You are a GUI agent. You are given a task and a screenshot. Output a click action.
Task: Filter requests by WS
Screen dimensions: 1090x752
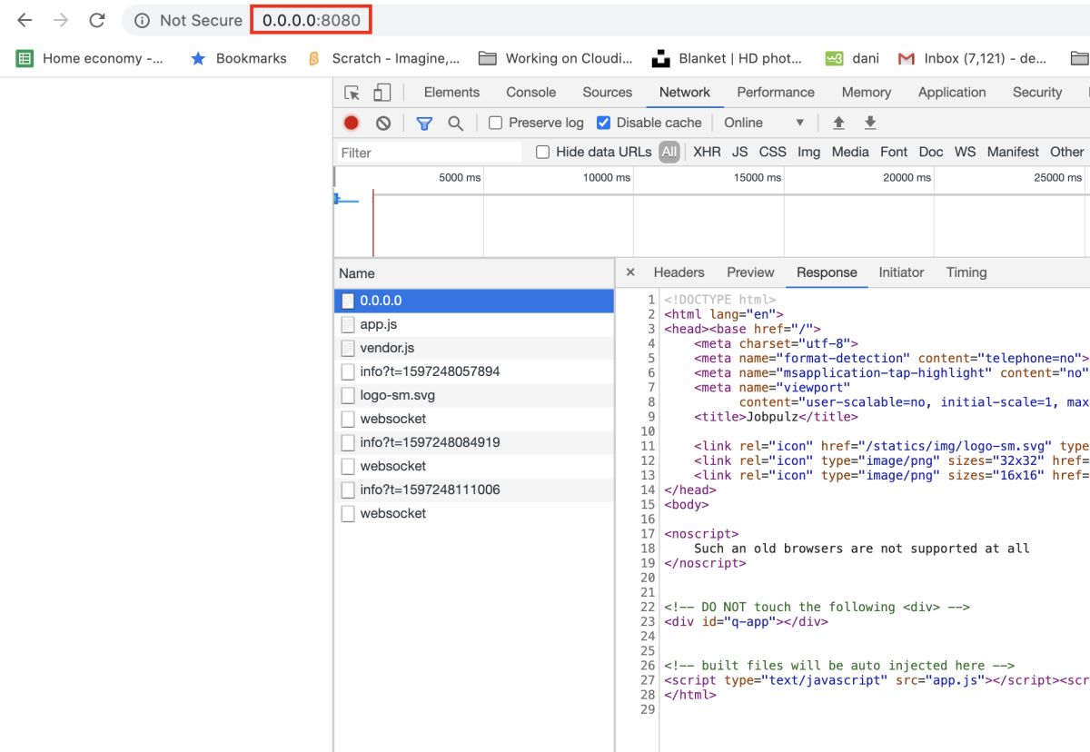point(965,152)
